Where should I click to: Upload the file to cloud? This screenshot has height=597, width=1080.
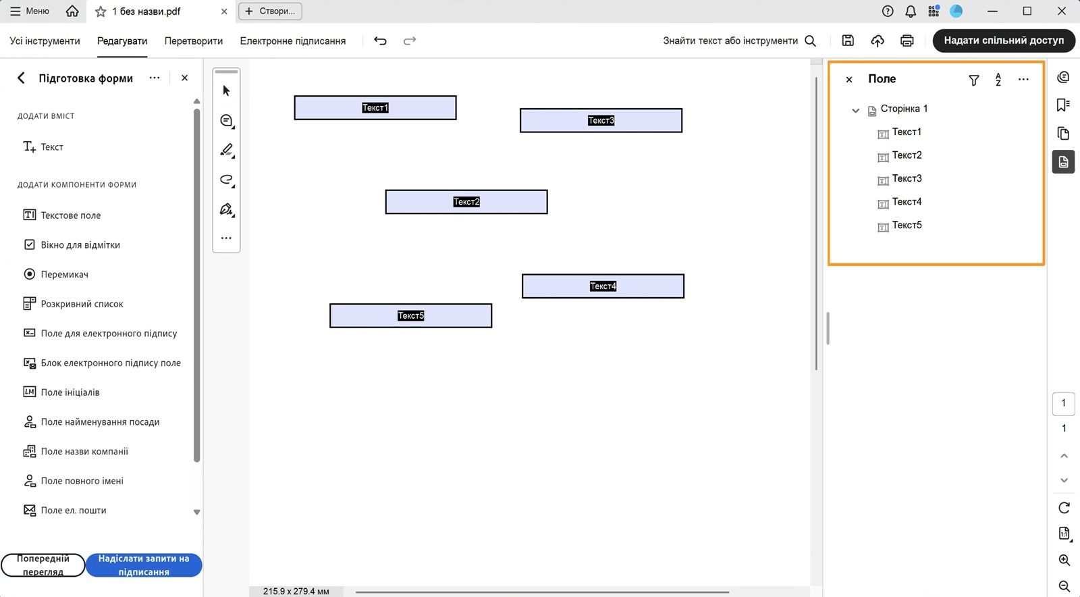[878, 41]
